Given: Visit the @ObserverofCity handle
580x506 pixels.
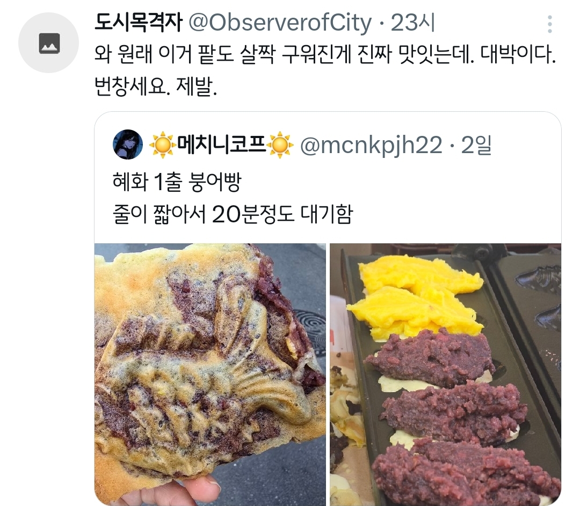Looking at the screenshot, I should (280, 23).
